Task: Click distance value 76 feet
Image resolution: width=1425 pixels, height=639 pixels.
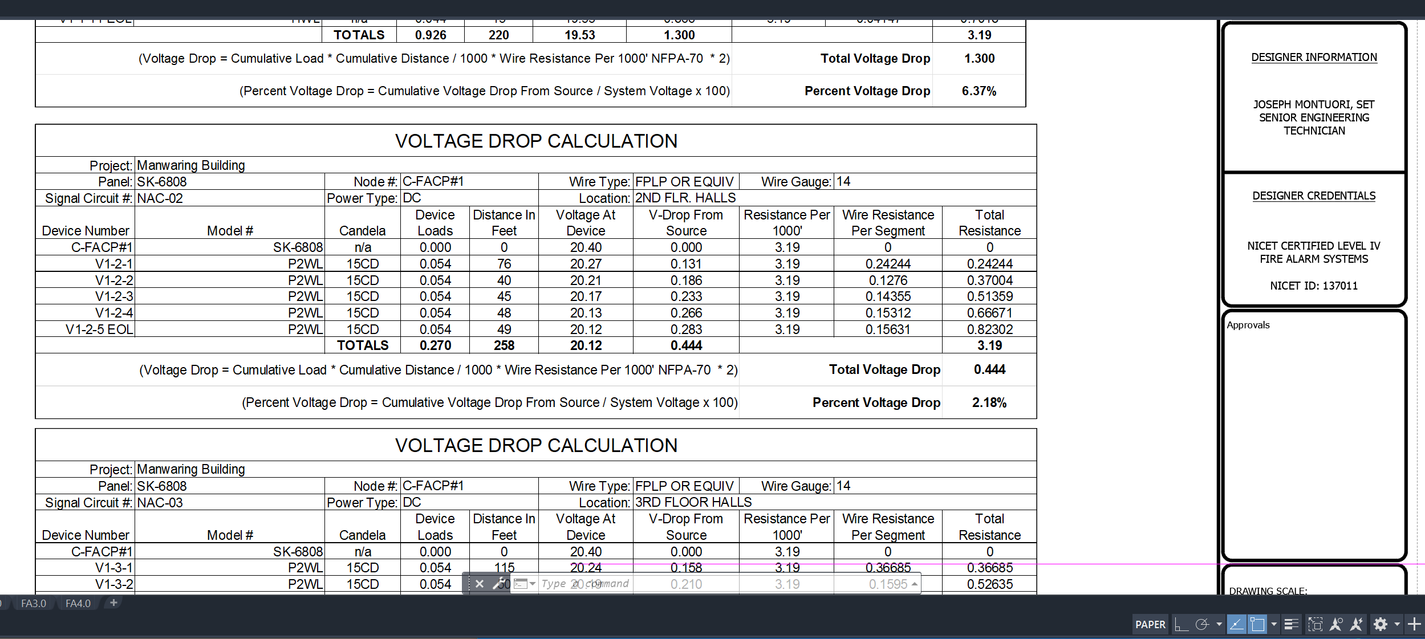Action: (504, 264)
